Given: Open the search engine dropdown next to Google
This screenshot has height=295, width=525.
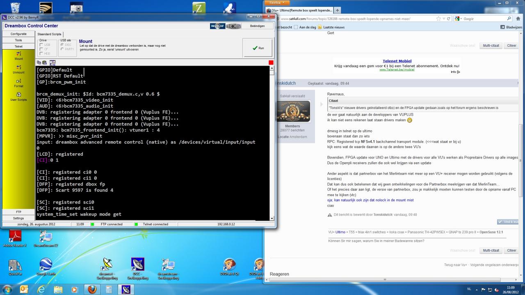Looking at the screenshot, I should click(459, 18).
